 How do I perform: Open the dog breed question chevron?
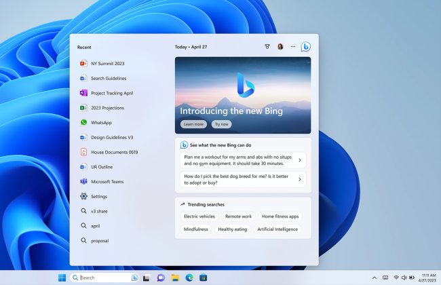click(300, 179)
